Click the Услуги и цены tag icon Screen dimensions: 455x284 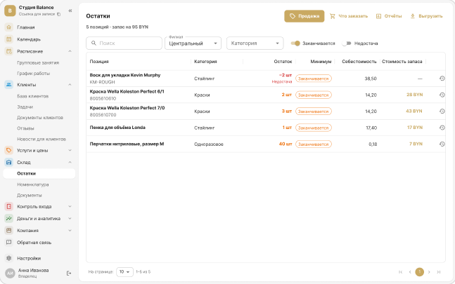coord(9,150)
